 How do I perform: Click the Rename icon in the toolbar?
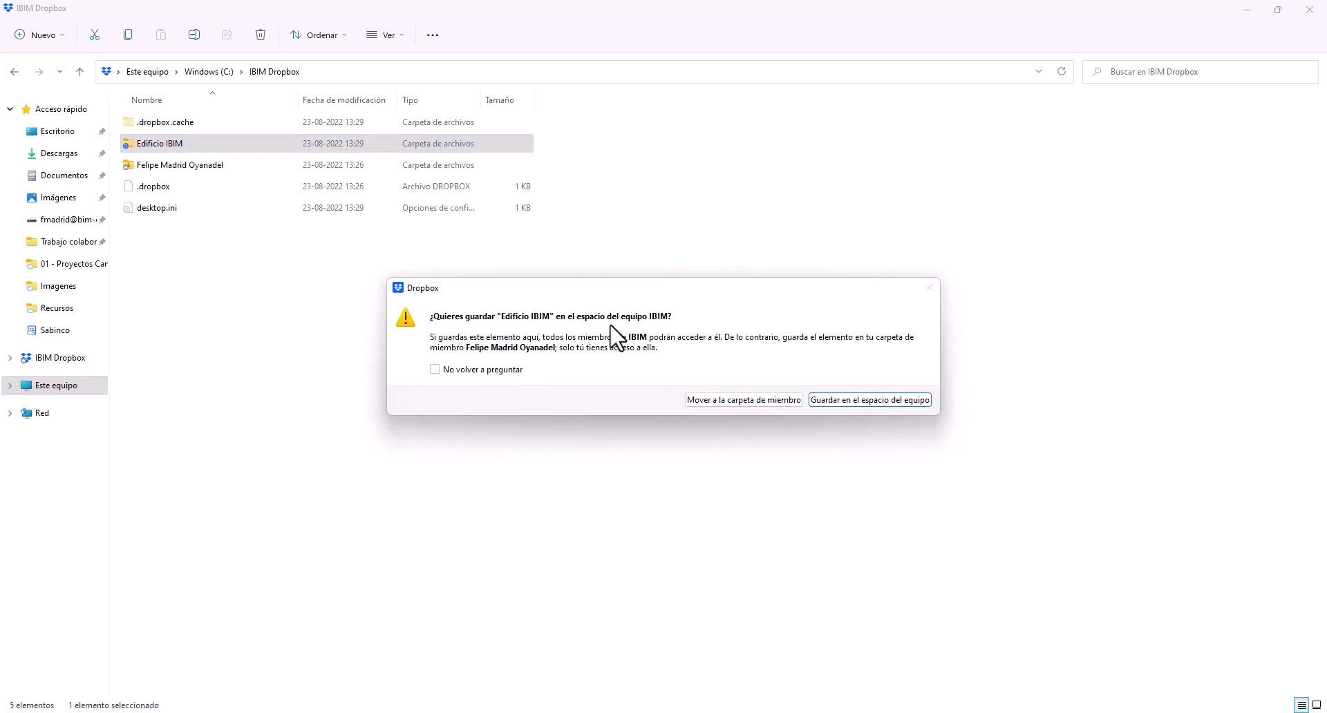pos(194,35)
